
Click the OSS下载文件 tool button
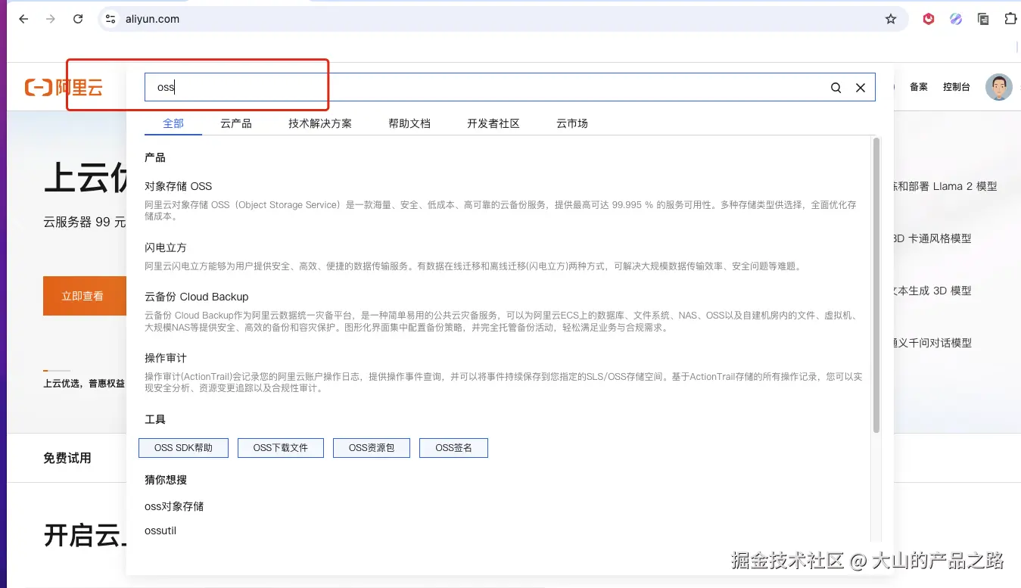pos(281,448)
